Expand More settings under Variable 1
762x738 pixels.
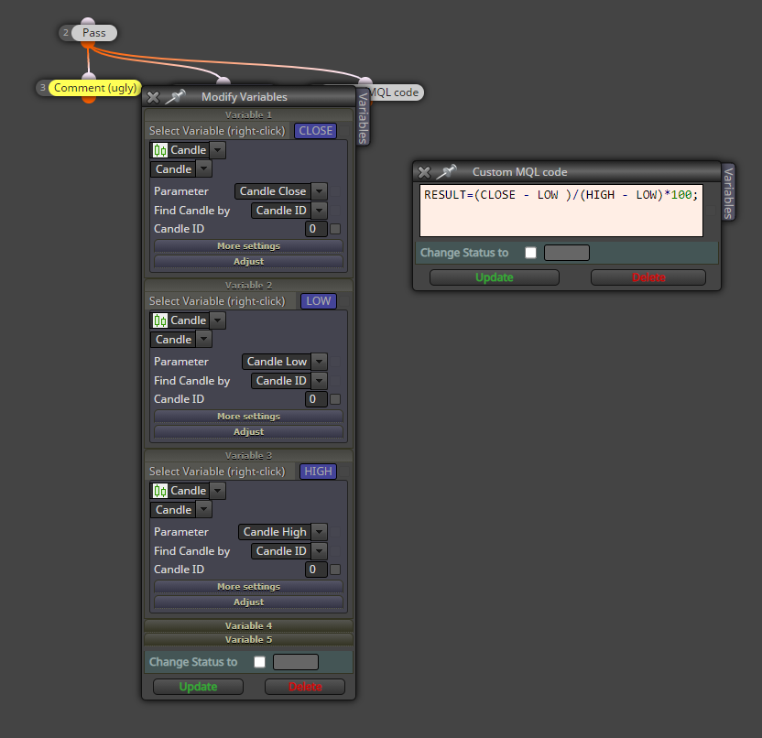(x=248, y=245)
